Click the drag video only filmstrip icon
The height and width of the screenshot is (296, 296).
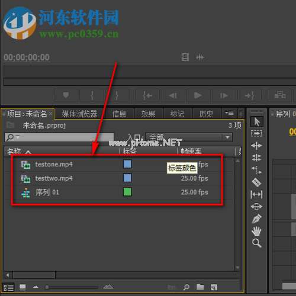185,57
